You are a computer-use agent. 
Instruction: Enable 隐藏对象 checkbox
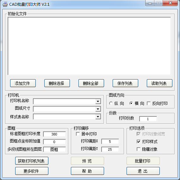139,149
